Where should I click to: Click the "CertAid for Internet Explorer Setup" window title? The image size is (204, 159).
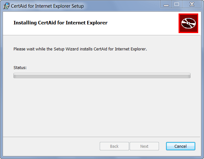47,6
